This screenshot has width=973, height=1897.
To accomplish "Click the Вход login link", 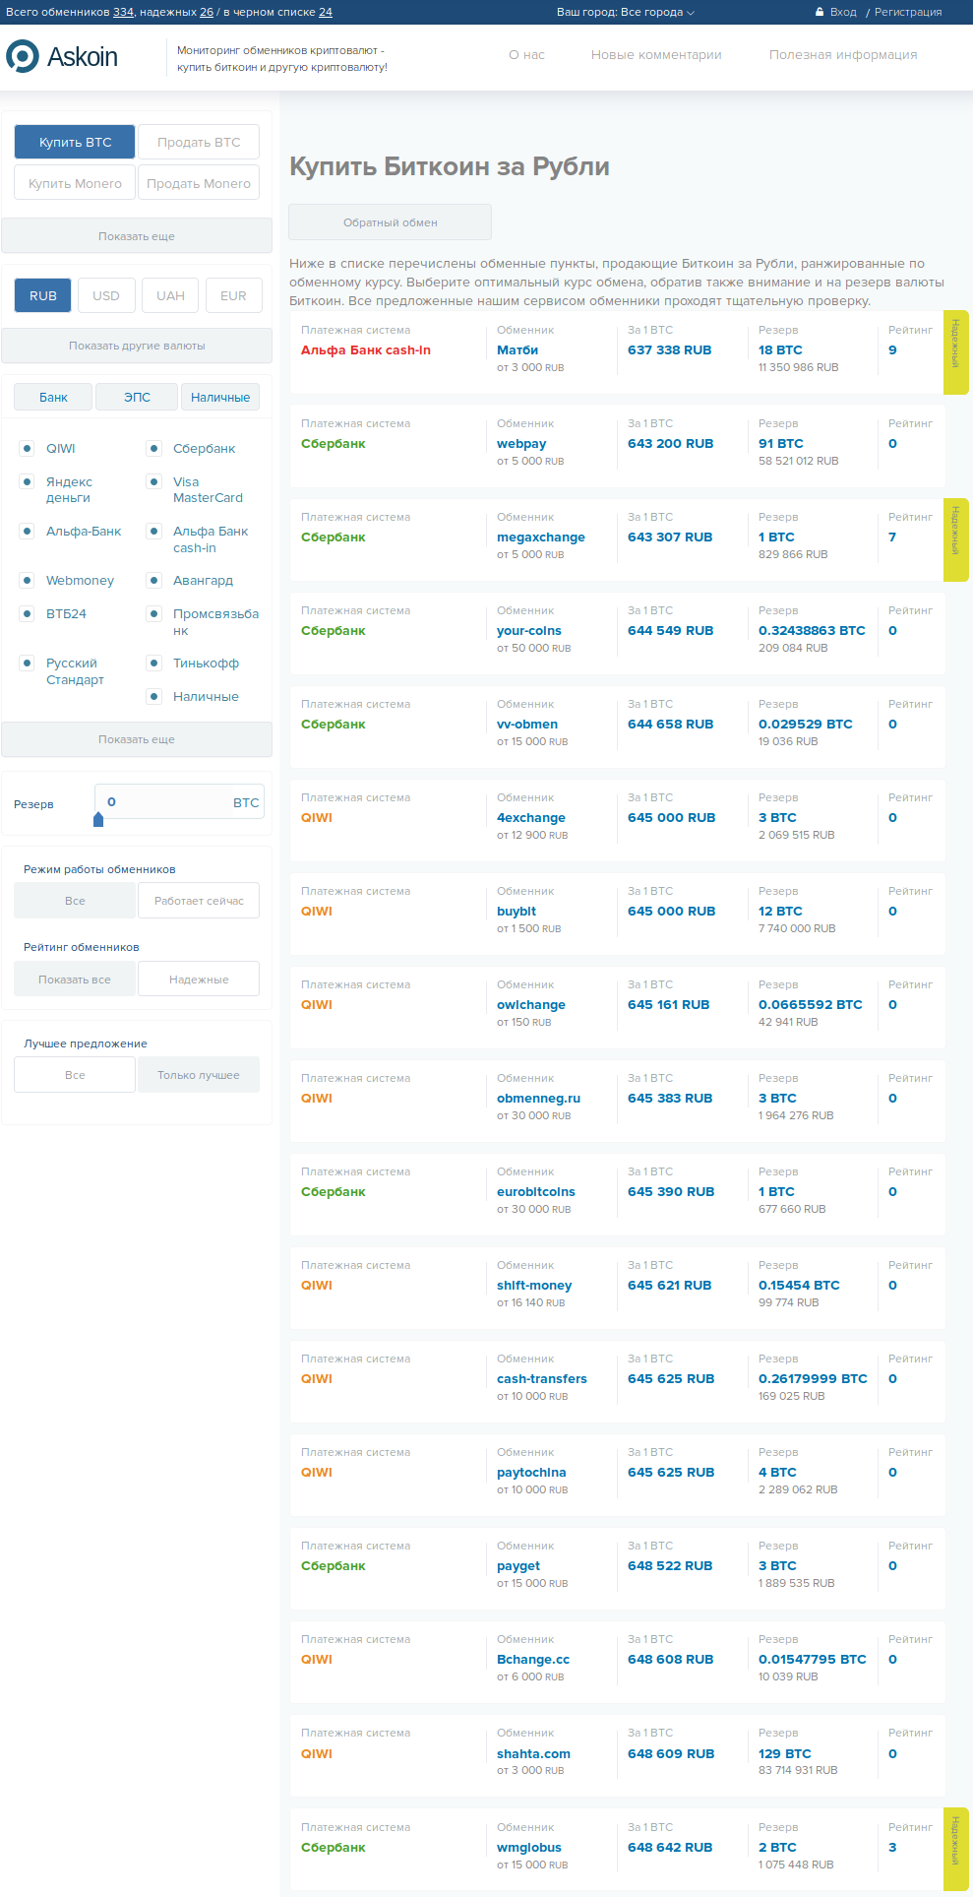I will [x=843, y=12].
